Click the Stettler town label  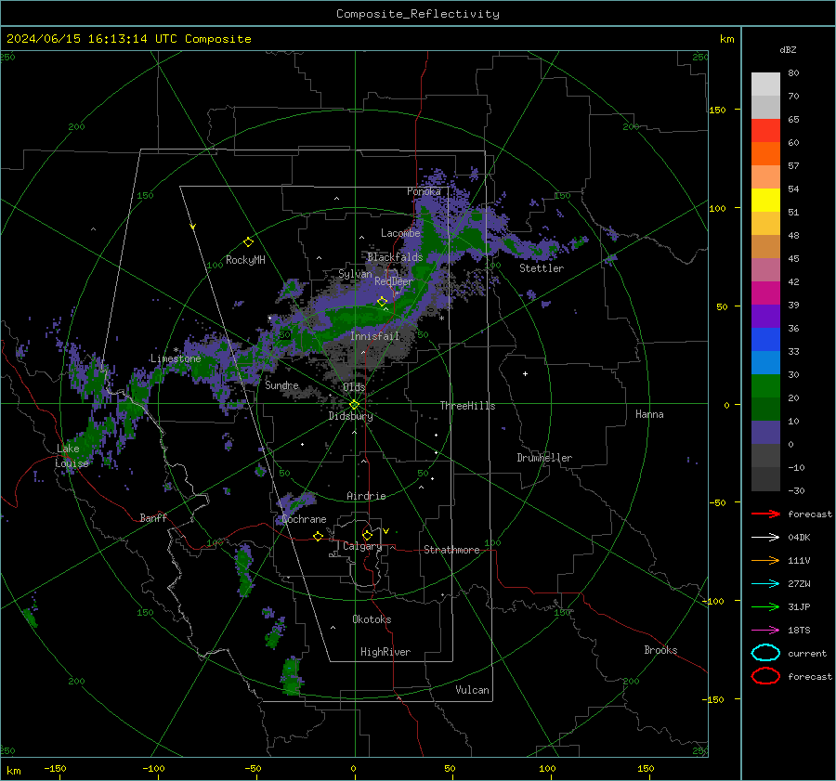[542, 268]
